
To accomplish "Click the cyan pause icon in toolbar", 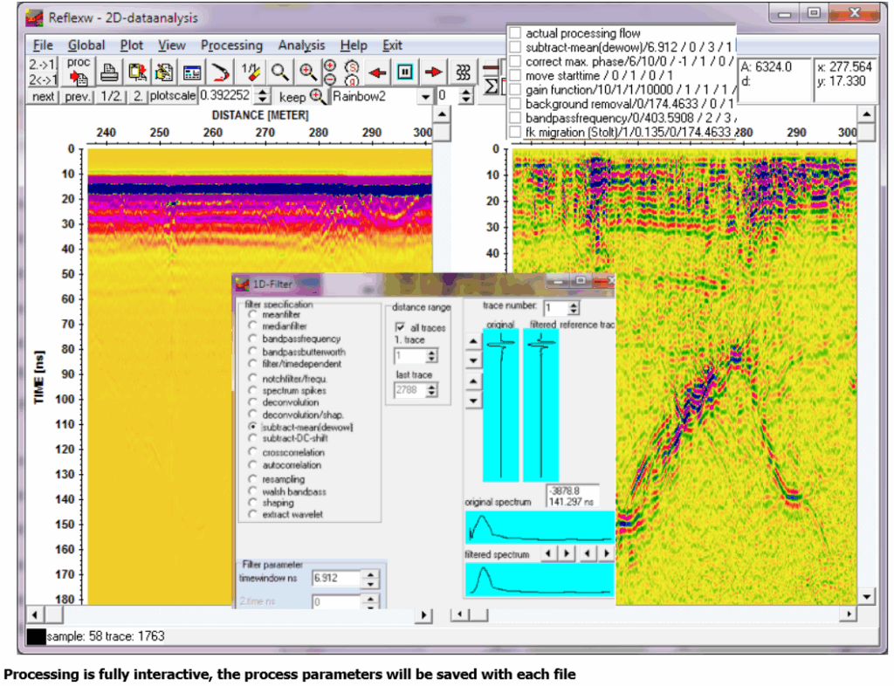I will click(x=405, y=72).
